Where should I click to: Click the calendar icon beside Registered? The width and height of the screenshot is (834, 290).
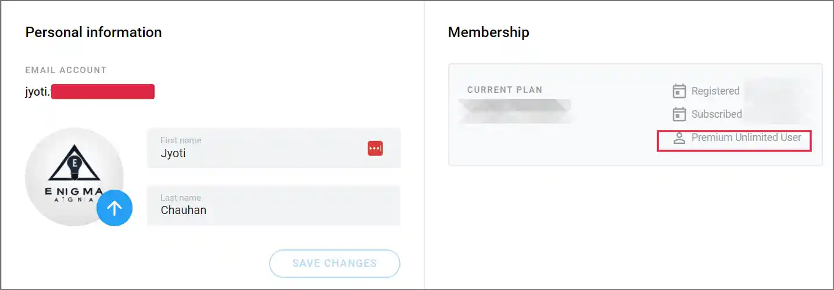[x=679, y=91]
